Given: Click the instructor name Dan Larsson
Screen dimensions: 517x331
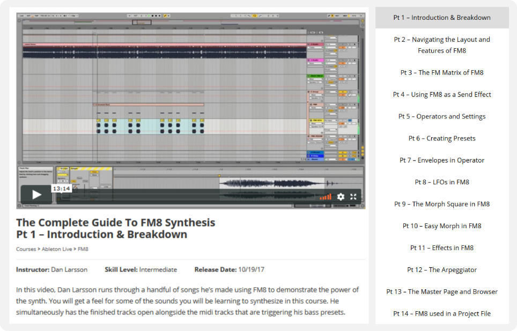Looking at the screenshot, I should 69,269.
